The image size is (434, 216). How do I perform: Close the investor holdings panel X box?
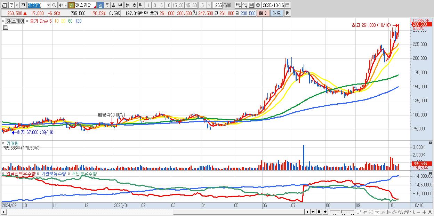pyautogui.click(x=431, y=173)
